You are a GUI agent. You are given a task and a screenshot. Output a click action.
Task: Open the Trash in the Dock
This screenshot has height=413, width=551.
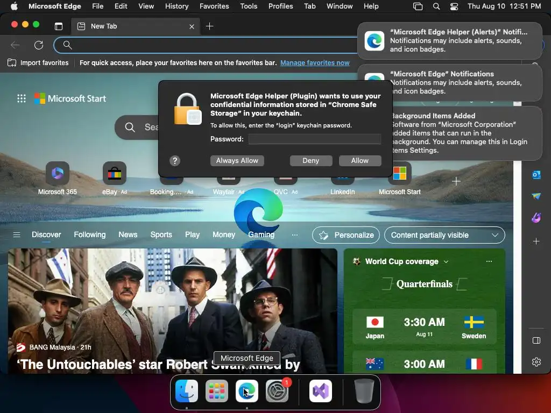(x=364, y=391)
